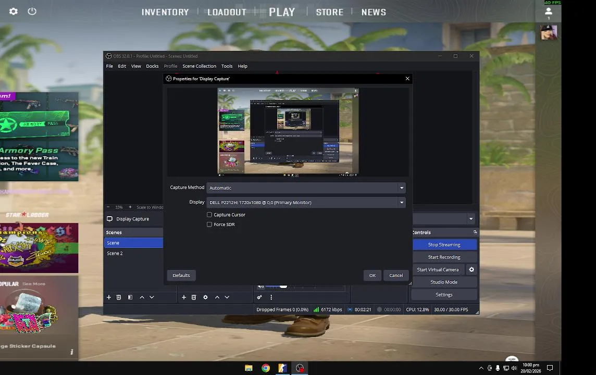Open source properties gear icon
The height and width of the screenshot is (375, 596).
tap(205, 297)
